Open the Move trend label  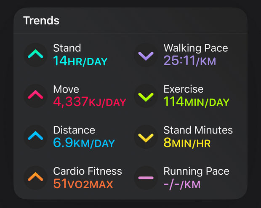(x=66, y=89)
